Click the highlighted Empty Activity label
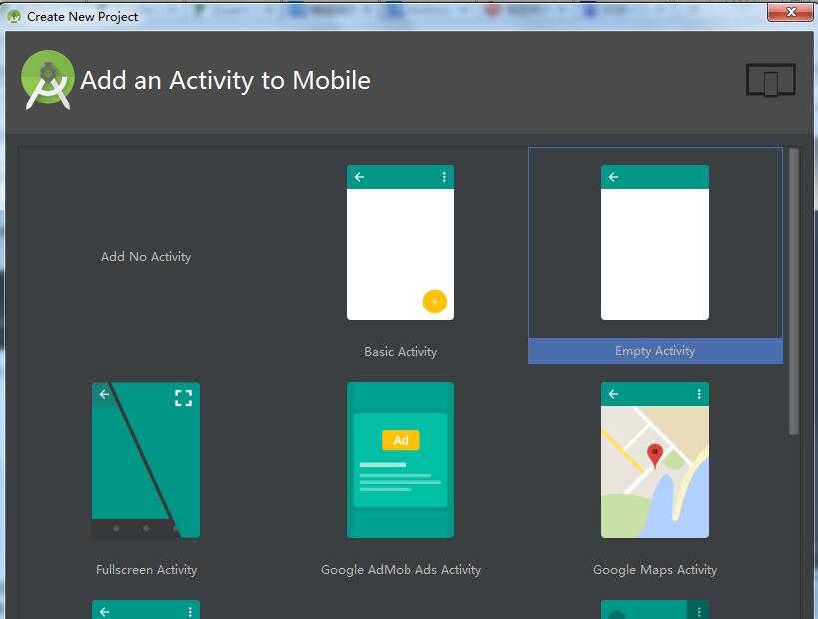Image resolution: width=818 pixels, height=619 pixels. [655, 351]
